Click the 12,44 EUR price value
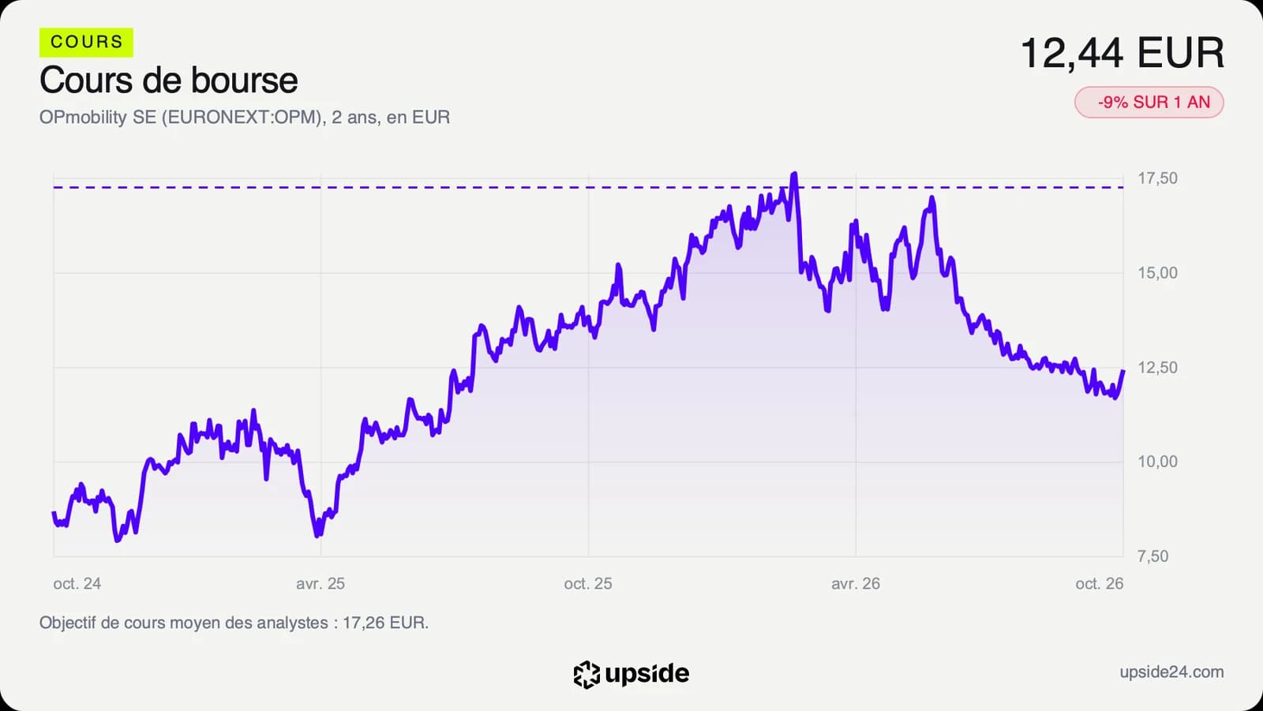 pyautogui.click(x=1122, y=53)
